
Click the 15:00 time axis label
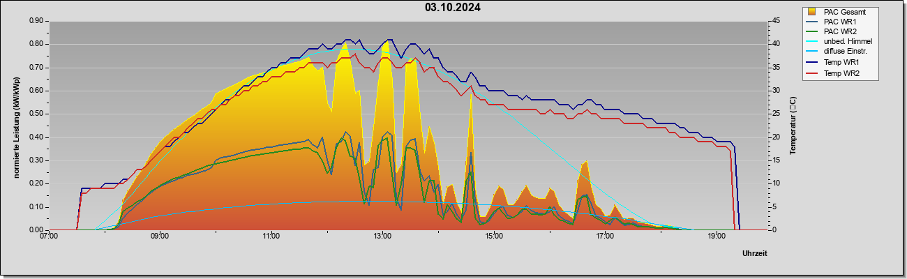click(x=493, y=236)
